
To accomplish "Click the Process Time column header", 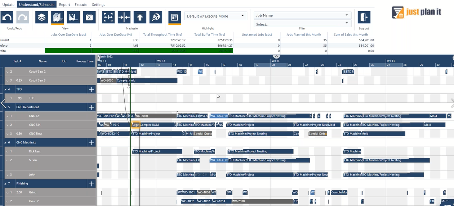I will (x=85, y=61).
